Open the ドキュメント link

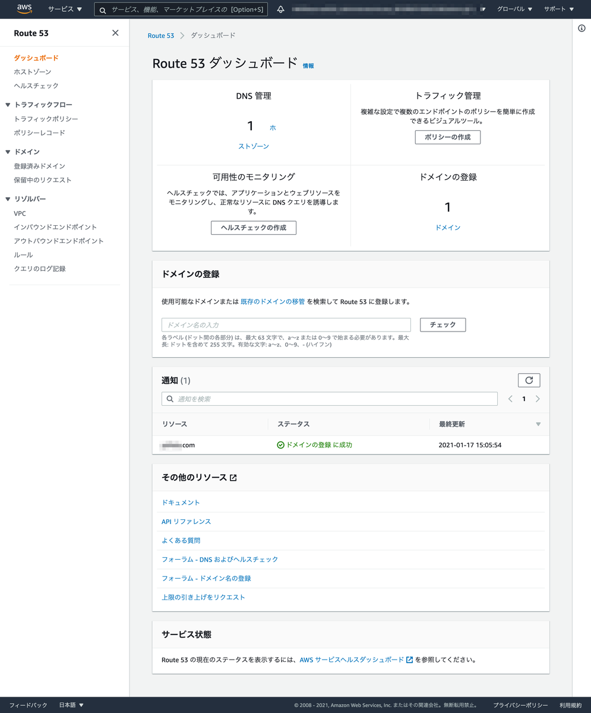coord(181,503)
